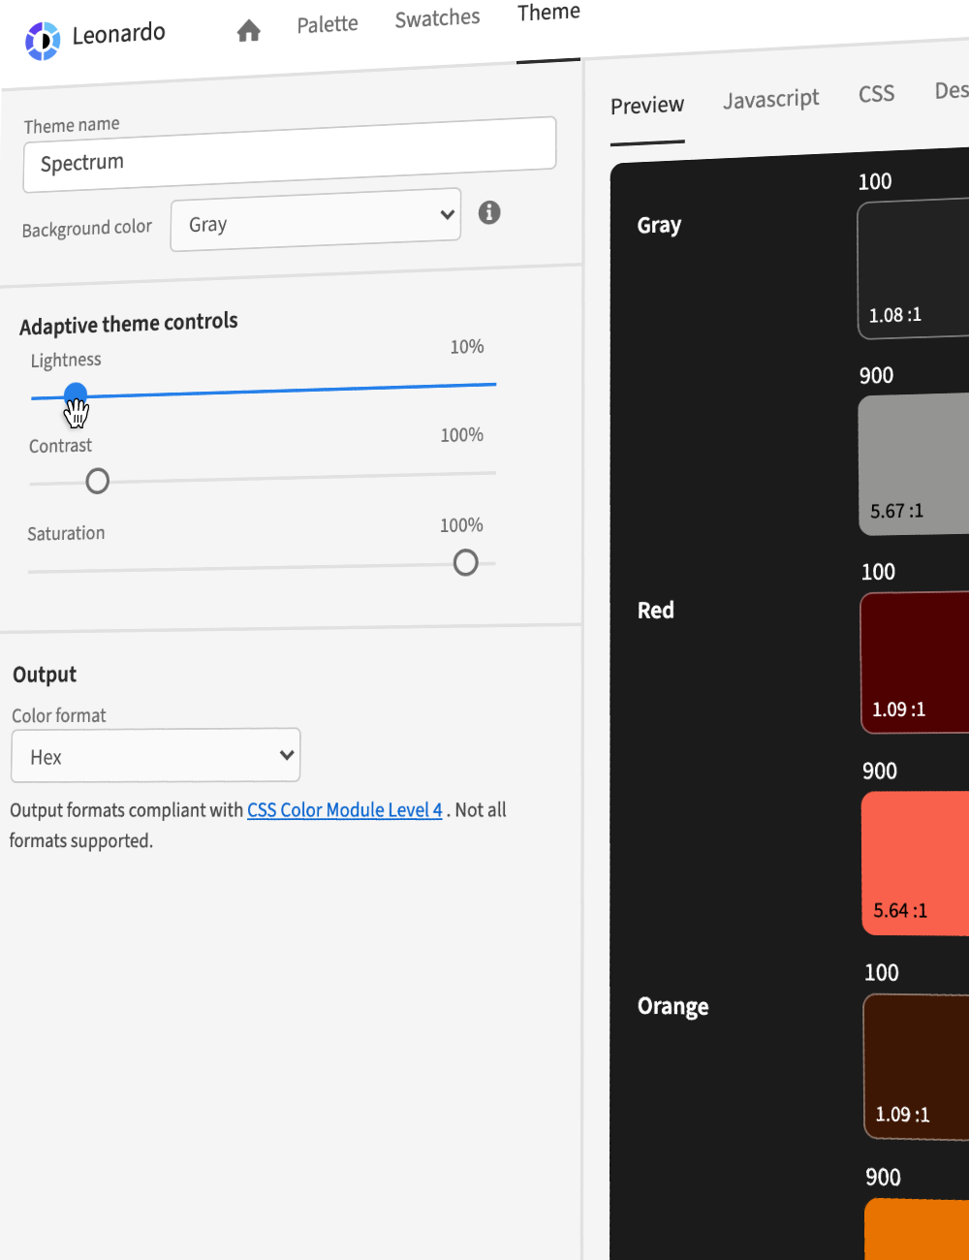The width and height of the screenshot is (969, 1260).
Task: Click the Contrast slider handle
Action: tap(97, 481)
